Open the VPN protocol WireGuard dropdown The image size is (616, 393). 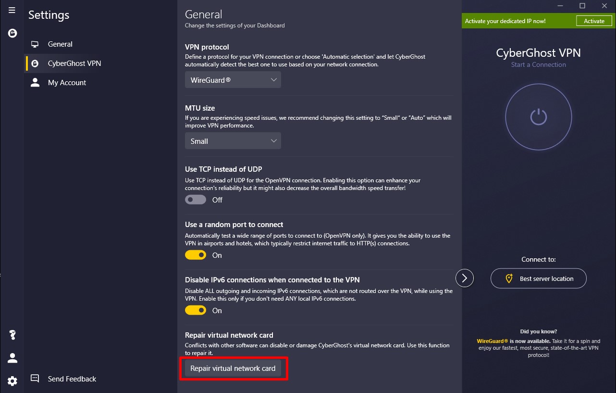(233, 80)
